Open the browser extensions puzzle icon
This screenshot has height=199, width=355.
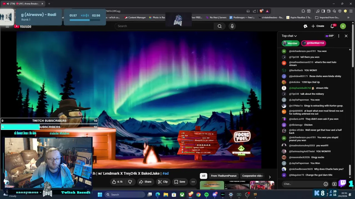[303, 11]
